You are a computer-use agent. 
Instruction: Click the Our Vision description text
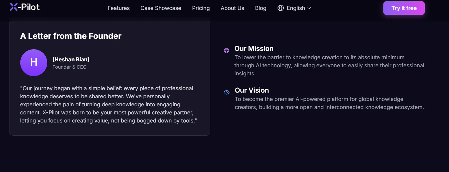(x=329, y=103)
